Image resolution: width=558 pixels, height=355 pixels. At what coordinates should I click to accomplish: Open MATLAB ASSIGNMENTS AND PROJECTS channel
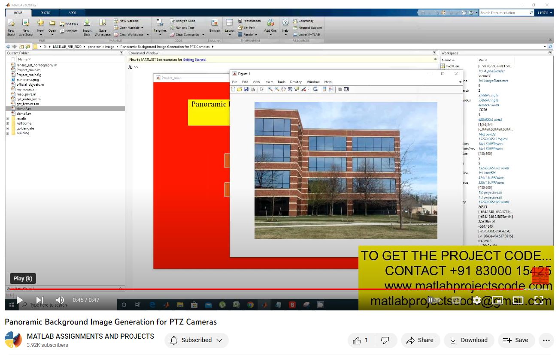[90, 336]
